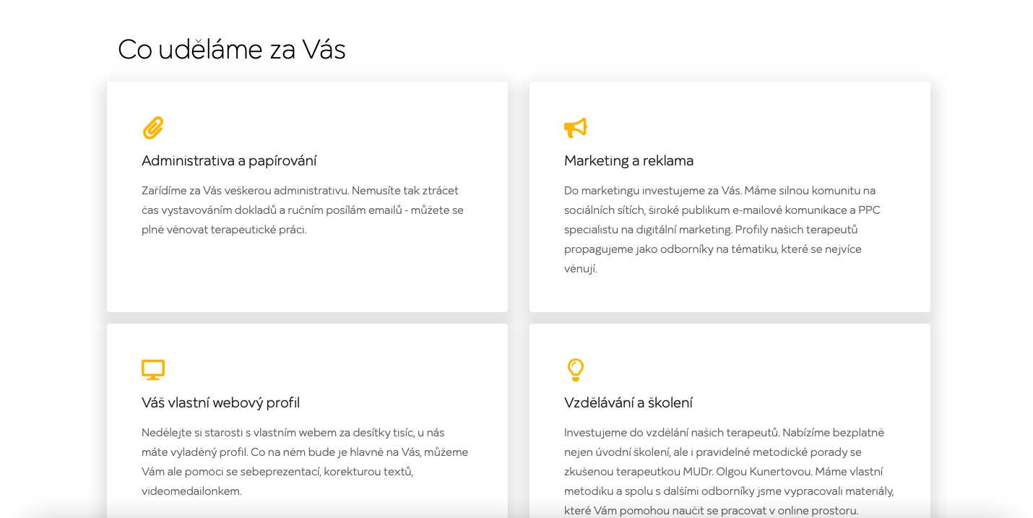Click the yellow paperclip icon
This screenshot has height=518, width=1033.
pyautogui.click(x=153, y=128)
